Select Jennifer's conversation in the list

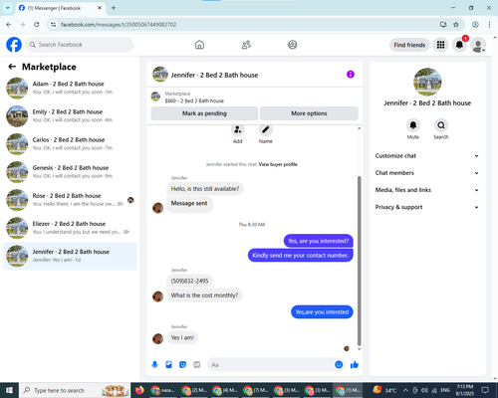pyautogui.click(x=70, y=256)
